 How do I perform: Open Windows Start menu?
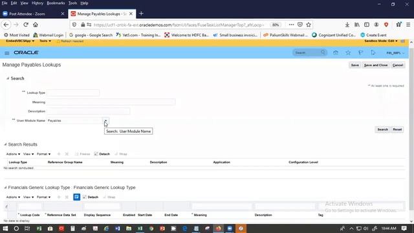5,228
